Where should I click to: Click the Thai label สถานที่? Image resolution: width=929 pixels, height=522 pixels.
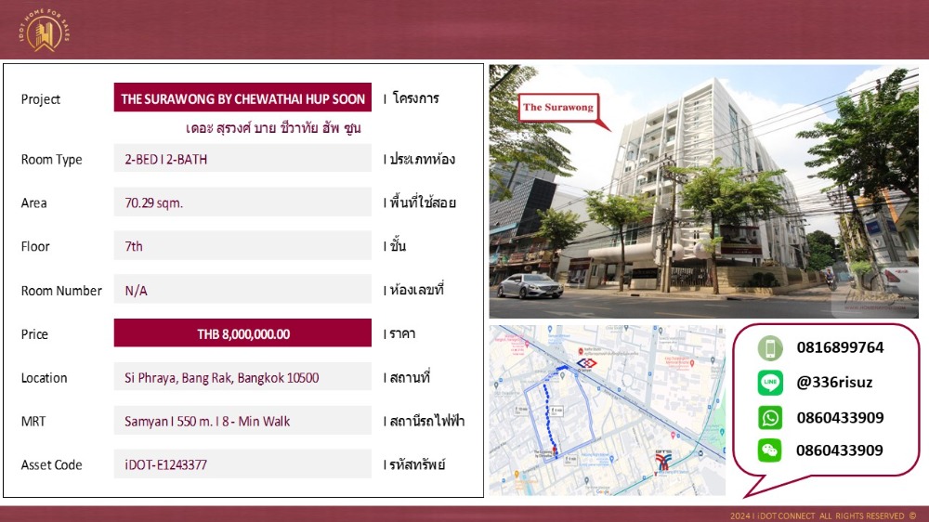410,377
